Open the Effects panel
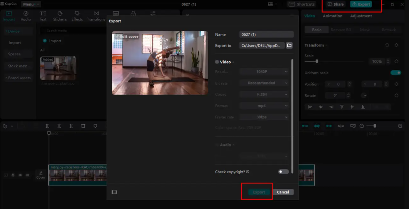Viewport: 409px width, 209px height. (77, 16)
